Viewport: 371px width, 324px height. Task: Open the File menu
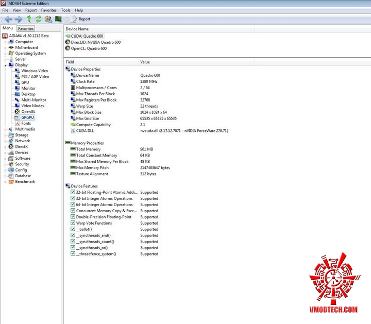click(x=5, y=10)
